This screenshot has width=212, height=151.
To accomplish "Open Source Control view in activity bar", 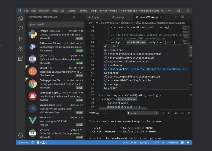I will (x=21, y=38).
